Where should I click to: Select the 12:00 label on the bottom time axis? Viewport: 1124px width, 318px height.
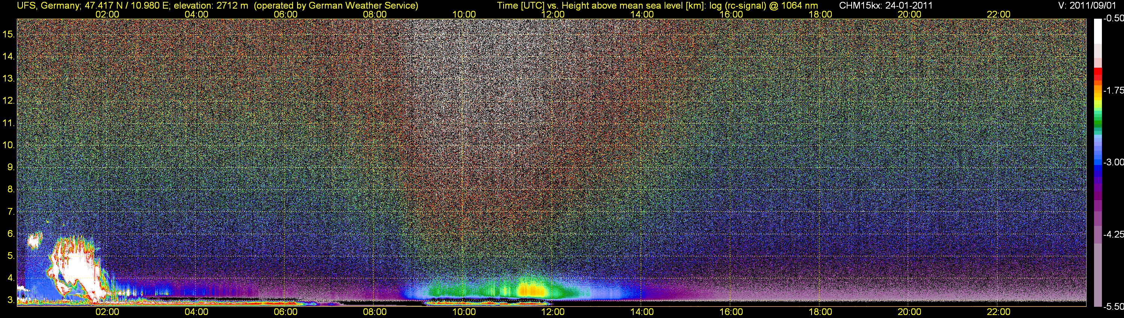pos(553,312)
